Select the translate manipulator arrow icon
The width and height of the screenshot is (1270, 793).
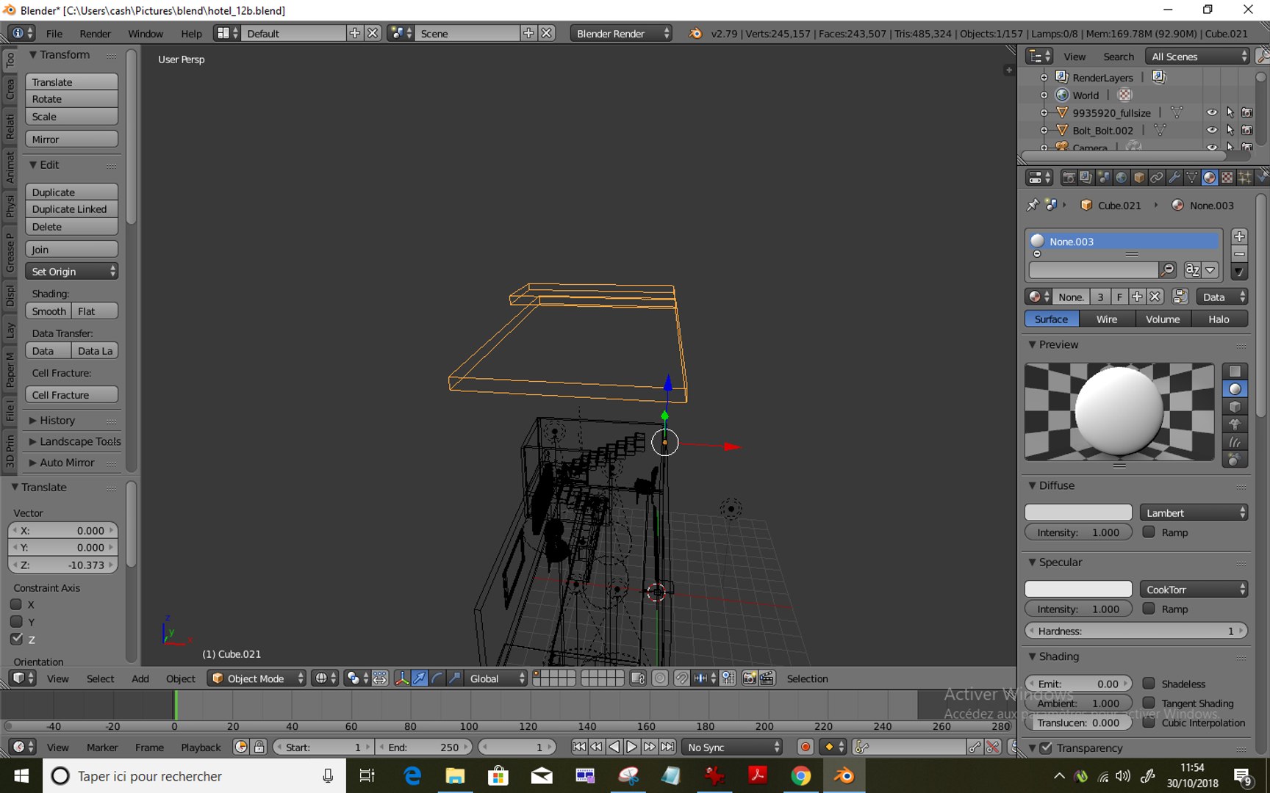419,678
